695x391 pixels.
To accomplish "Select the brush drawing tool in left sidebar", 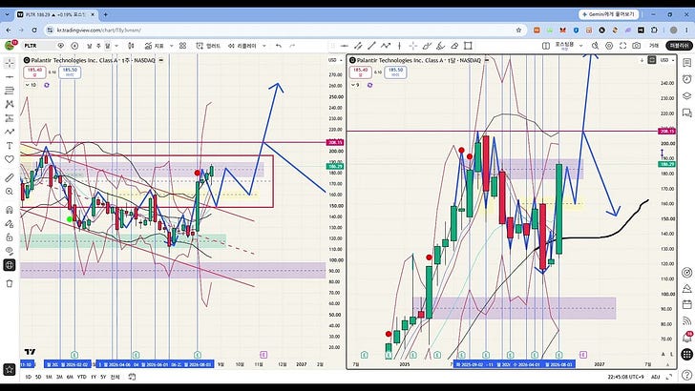I will point(10,132).
